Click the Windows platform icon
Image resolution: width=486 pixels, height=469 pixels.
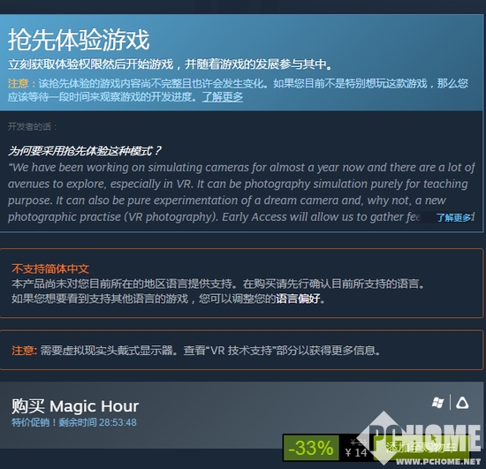[x=438, y=403]
